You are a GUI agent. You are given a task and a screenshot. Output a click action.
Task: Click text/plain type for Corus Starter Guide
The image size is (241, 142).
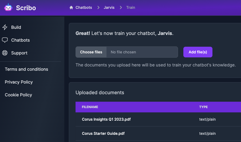(x=207, y=133)
